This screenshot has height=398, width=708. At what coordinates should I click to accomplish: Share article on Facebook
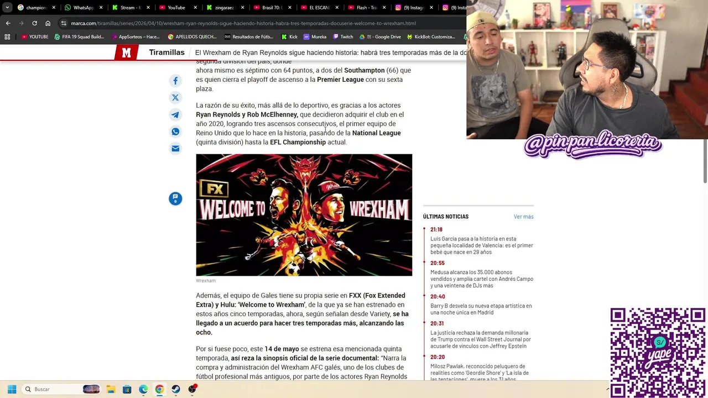175,81
